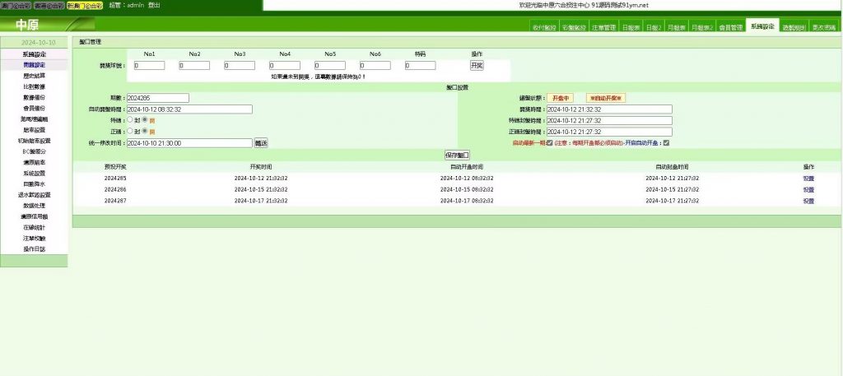Click the 期數 input field
Viewport: 843px width, 376px height.
[x=157, y=98]
